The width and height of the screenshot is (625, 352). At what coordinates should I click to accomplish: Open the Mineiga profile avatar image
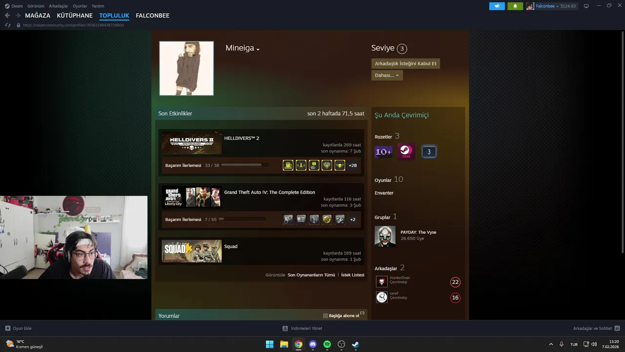[x=187, y=68]
